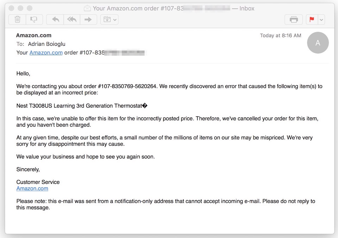Click recipient name Adrian Boioglu
This screenshot has width=338, height=238.
tap(46, 44)
